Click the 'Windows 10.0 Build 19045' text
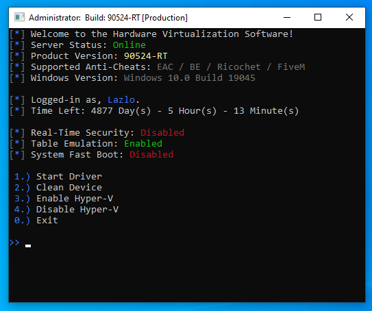Viewport: 372px width, 311px height. click(190, 78)
